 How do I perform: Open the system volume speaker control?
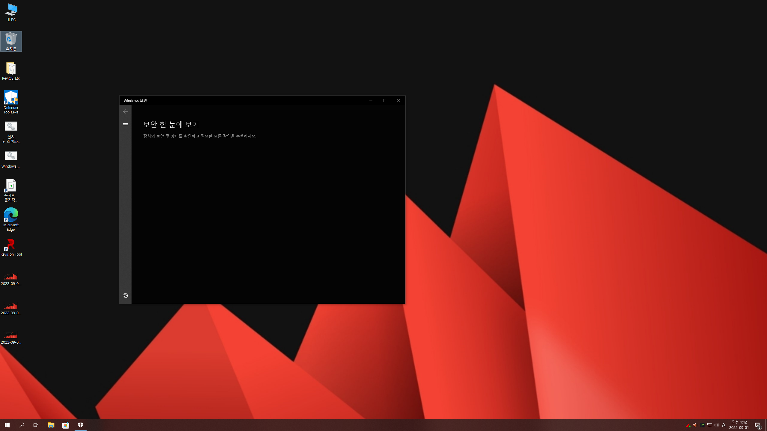717,425
